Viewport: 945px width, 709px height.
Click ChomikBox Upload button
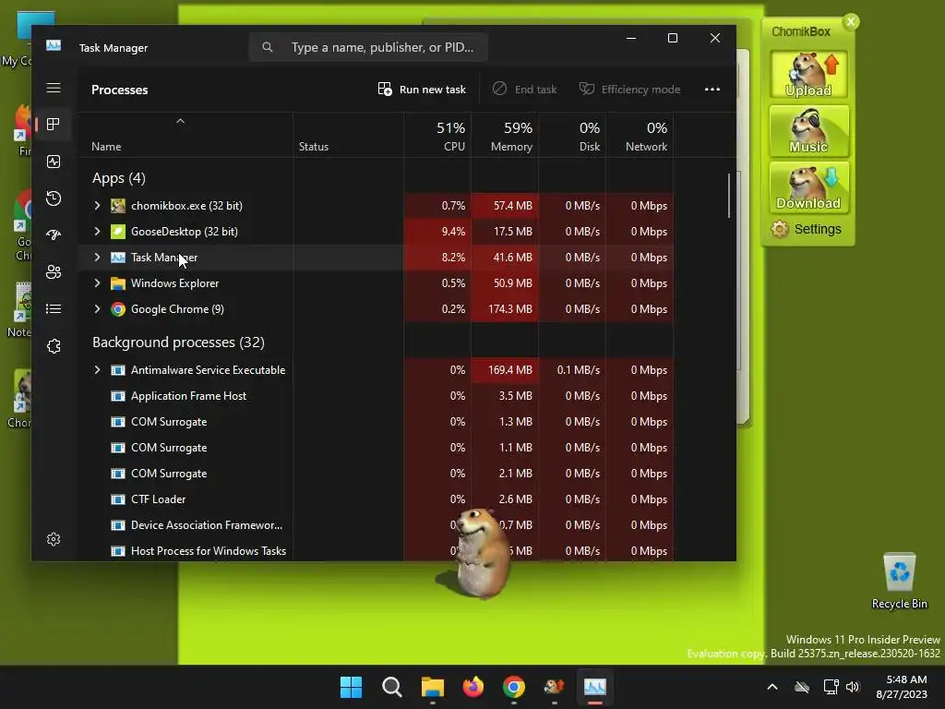(x=808, y=75)
